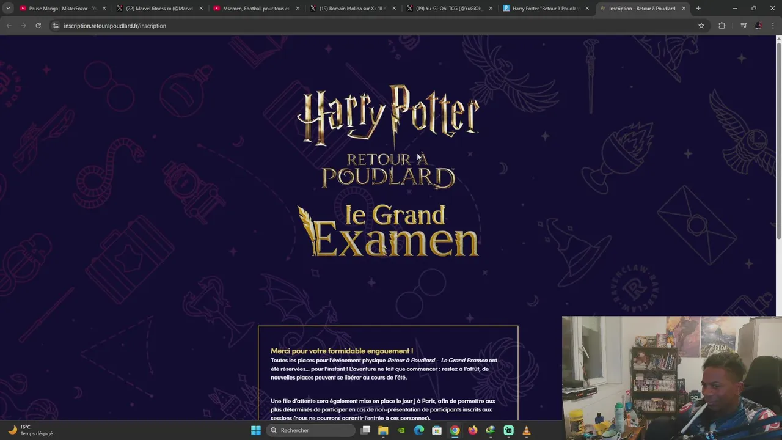The image size is (782, 440).
Task: View site information icon in address bar
Action: 56,26
